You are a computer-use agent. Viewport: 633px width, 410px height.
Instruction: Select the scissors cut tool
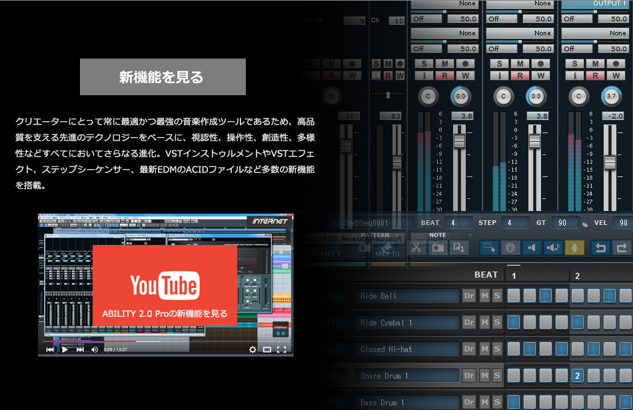point(416,248)
